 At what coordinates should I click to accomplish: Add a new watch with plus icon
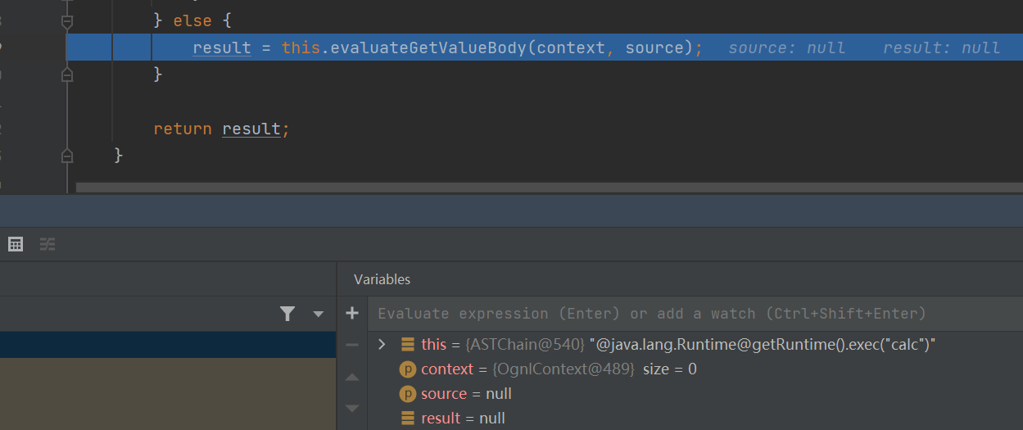352,314
